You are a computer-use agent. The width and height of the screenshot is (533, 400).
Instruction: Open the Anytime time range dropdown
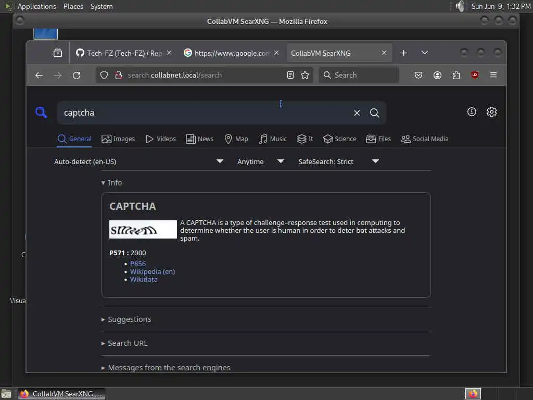click(261, 162)
